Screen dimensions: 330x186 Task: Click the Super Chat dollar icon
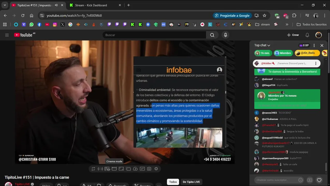pyautogui.click(x=310, y=180)
